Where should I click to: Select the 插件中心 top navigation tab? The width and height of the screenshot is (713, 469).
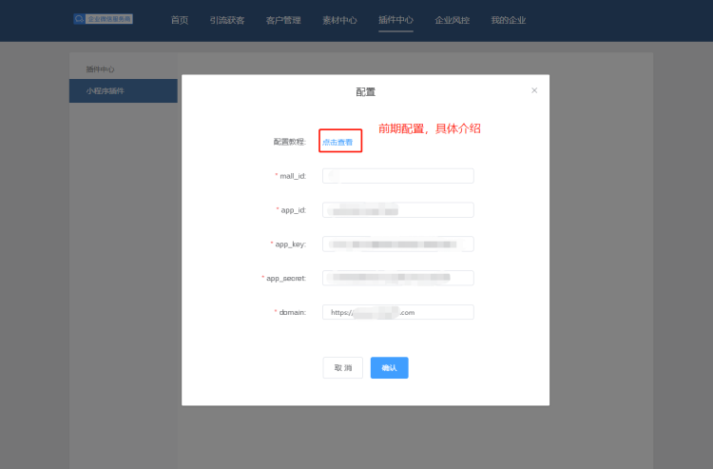(x=395, y=20)
